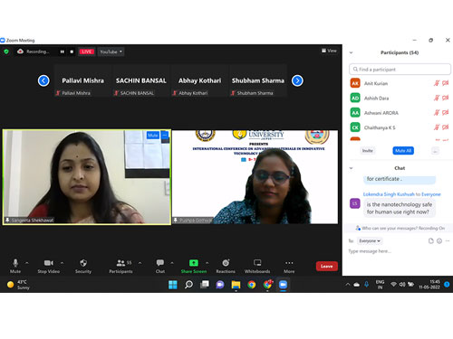This screenshot has width=453, height=339.
Task: Open the Chat bubble icon in toolbar
Action: click(160, 263)
